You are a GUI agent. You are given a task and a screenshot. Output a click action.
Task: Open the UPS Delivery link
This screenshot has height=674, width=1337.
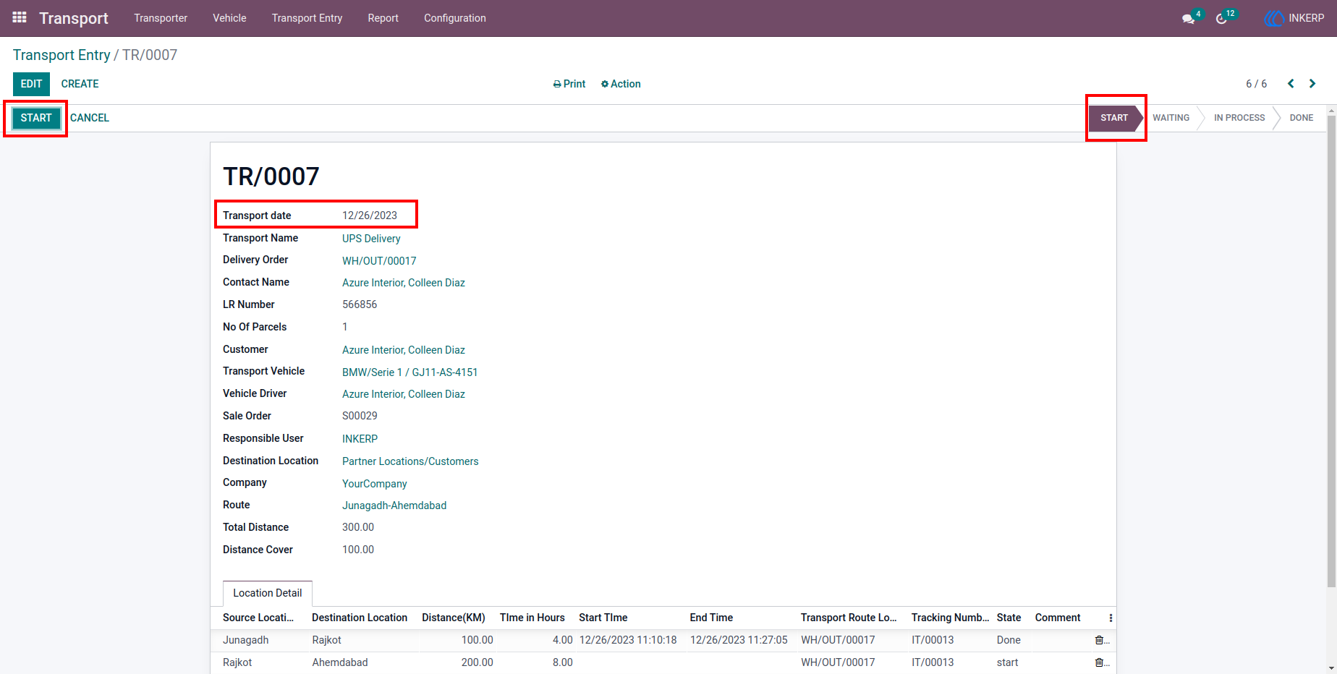371,239
